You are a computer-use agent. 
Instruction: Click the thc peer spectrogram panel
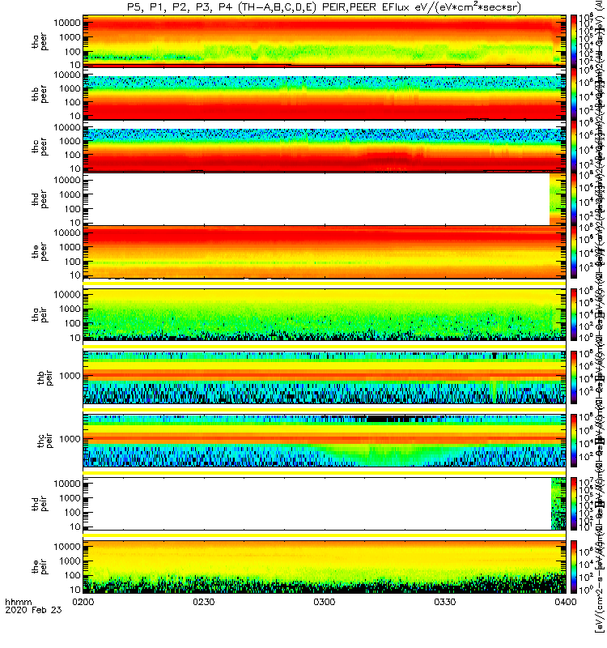click(325, 146)
